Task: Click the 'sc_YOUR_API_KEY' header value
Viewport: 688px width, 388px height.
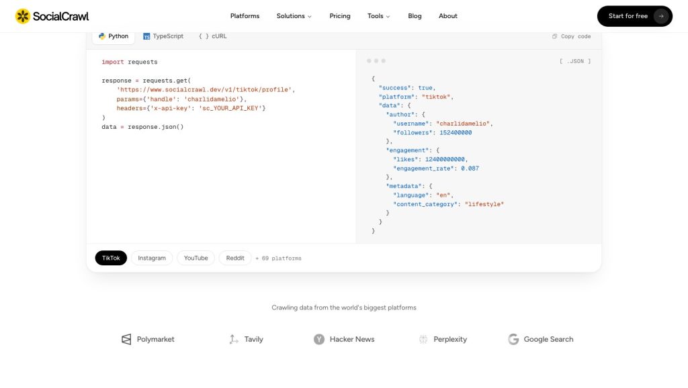Action: [230, 108]
